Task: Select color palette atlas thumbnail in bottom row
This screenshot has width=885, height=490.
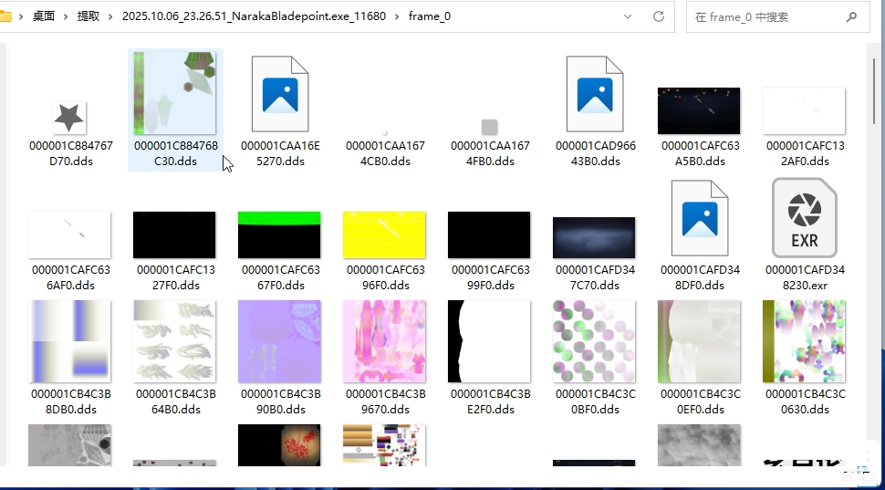Action: coord(384,445)
